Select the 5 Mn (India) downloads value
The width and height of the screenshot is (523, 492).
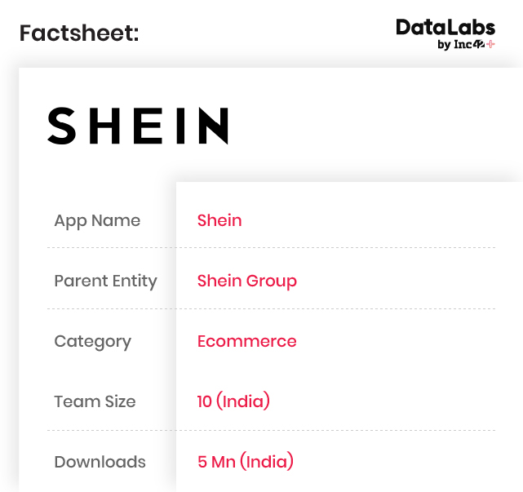[x=245, y=462]
